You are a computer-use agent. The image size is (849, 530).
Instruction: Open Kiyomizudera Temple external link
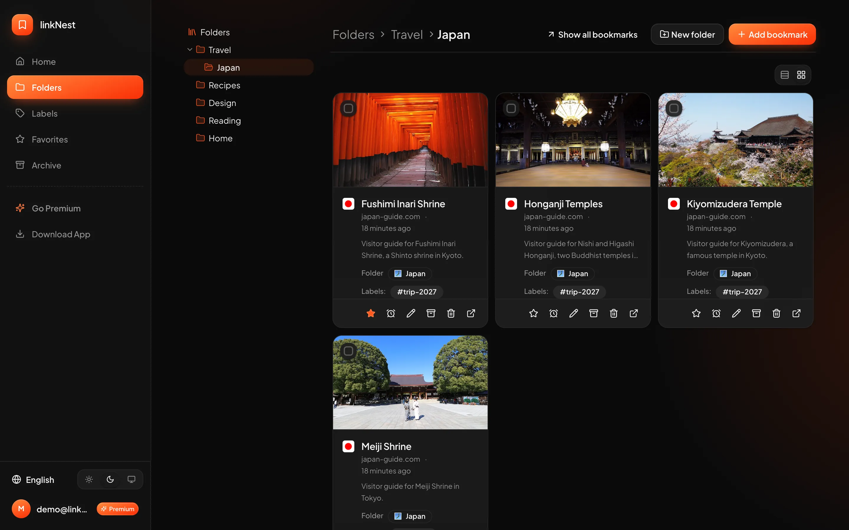point(796,313)
